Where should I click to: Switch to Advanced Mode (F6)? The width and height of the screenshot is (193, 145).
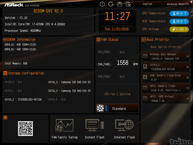tap(178, 4)
